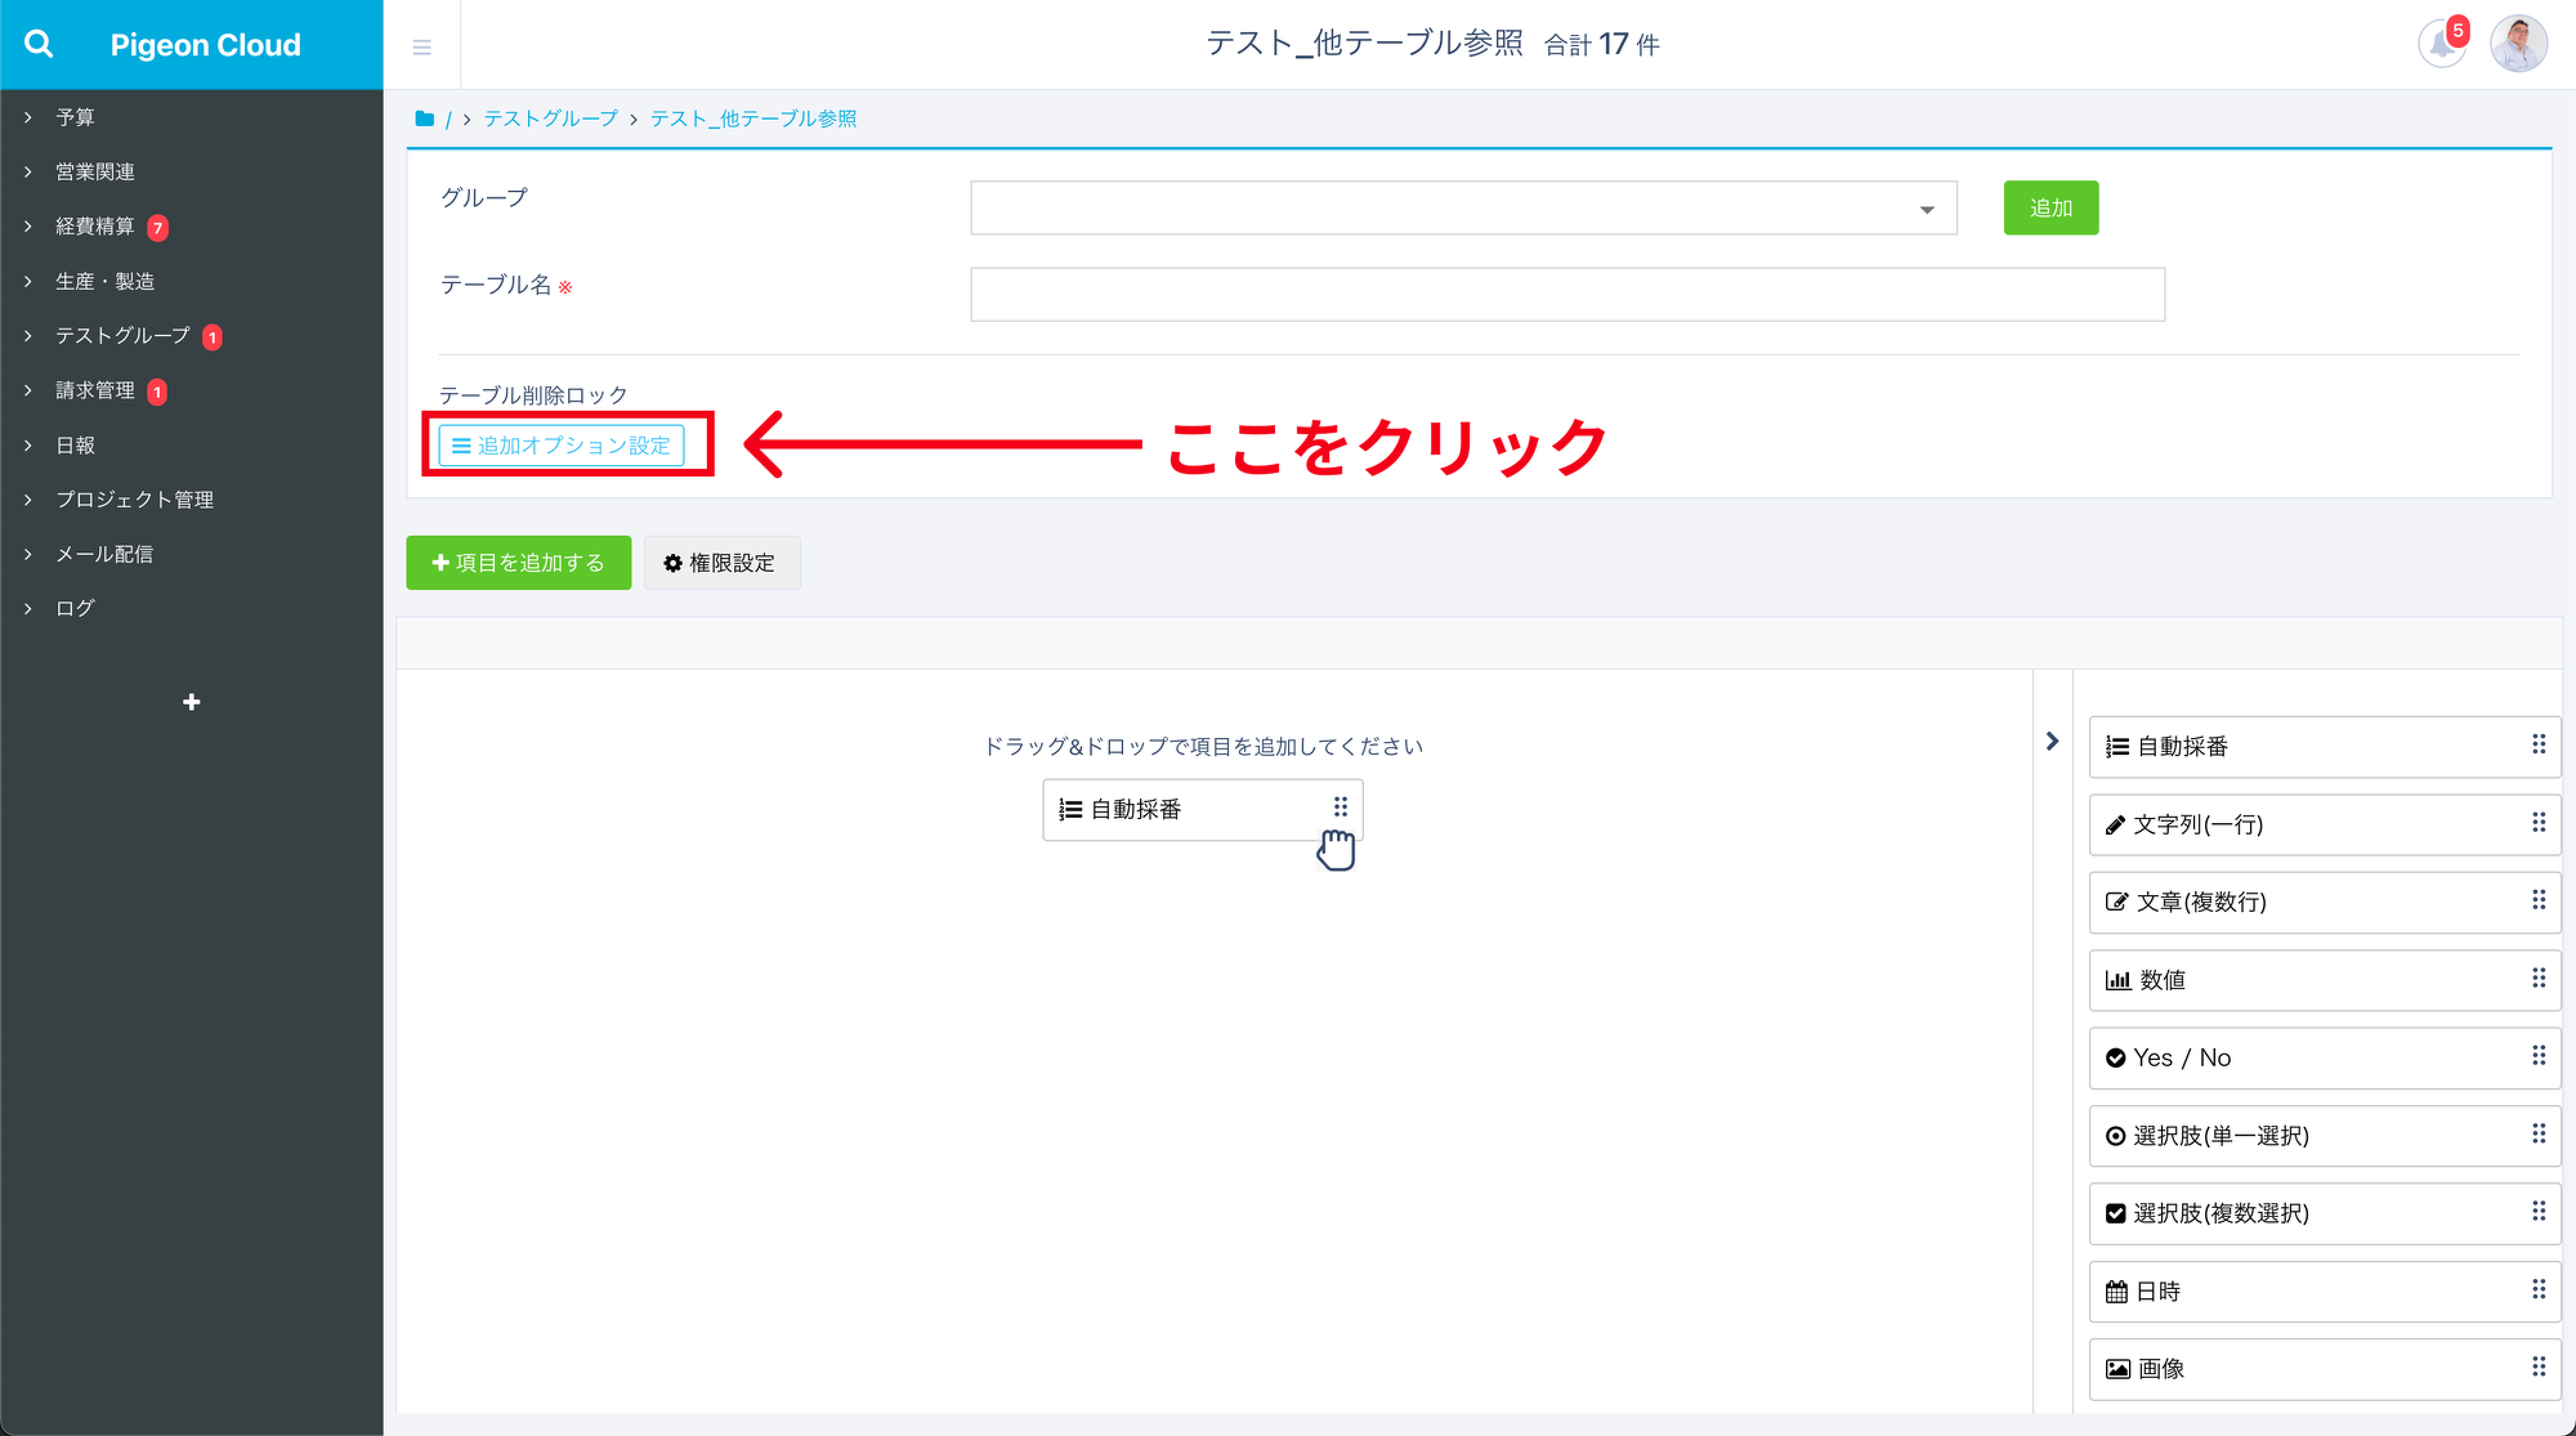2576x1436 pixels.
Task: Open プロジェクト管理 sidebar menu
Action: [x=134, y=499]
